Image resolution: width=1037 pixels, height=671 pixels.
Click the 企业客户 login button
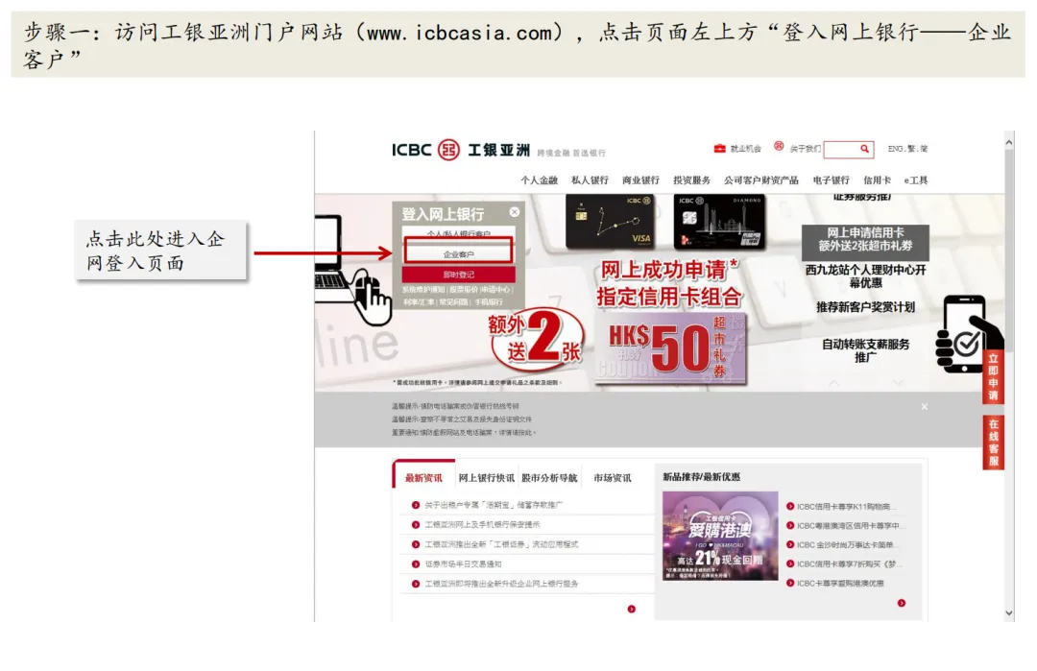pyautogui.click(x=458, y=254)
